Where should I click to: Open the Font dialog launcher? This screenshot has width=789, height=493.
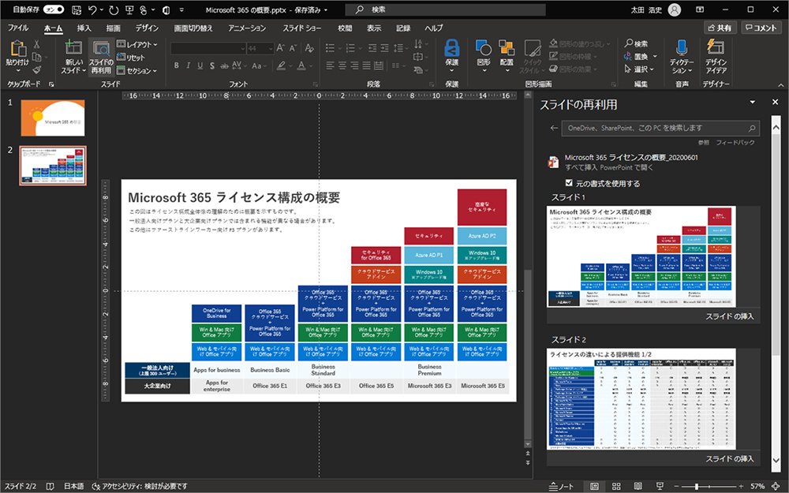[316, 84]
